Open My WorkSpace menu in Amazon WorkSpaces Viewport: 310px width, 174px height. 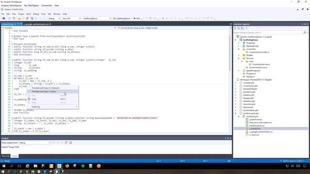pyautogui.click(x=31, y=5)
